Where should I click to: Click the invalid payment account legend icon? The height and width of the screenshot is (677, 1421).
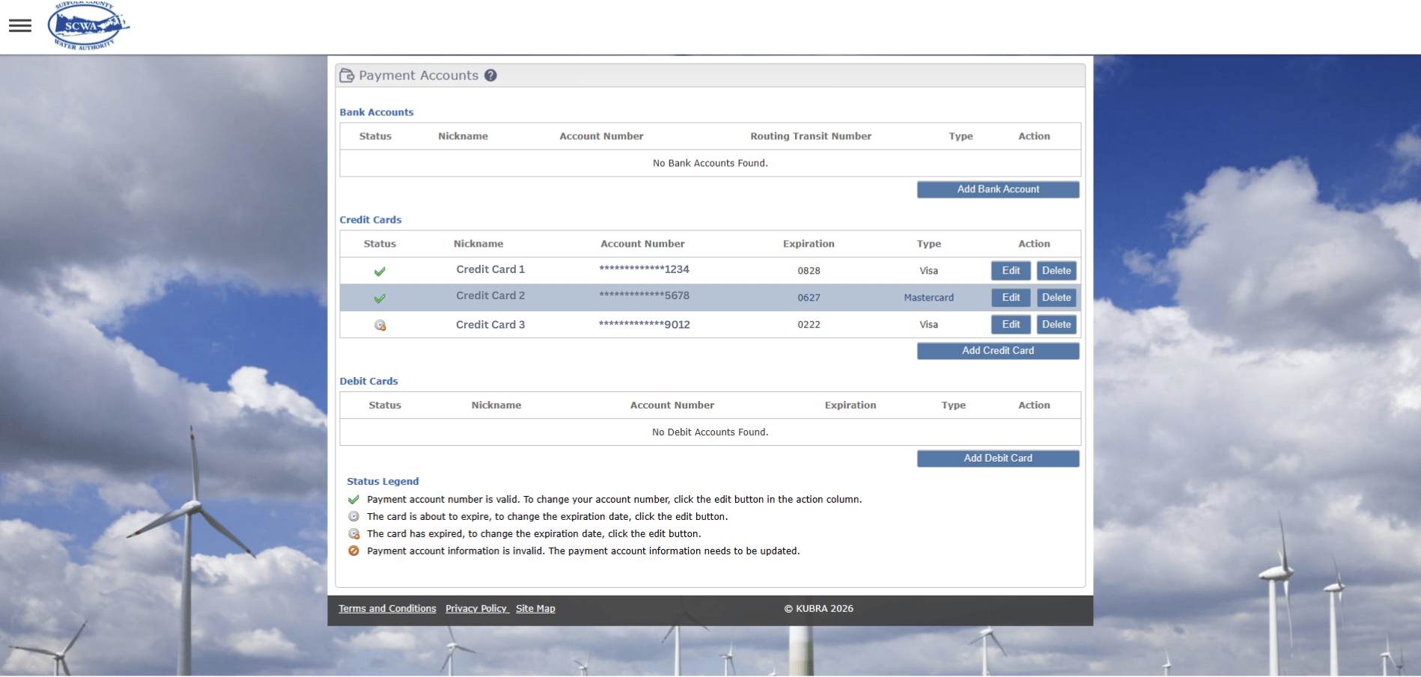pos(353,551)
